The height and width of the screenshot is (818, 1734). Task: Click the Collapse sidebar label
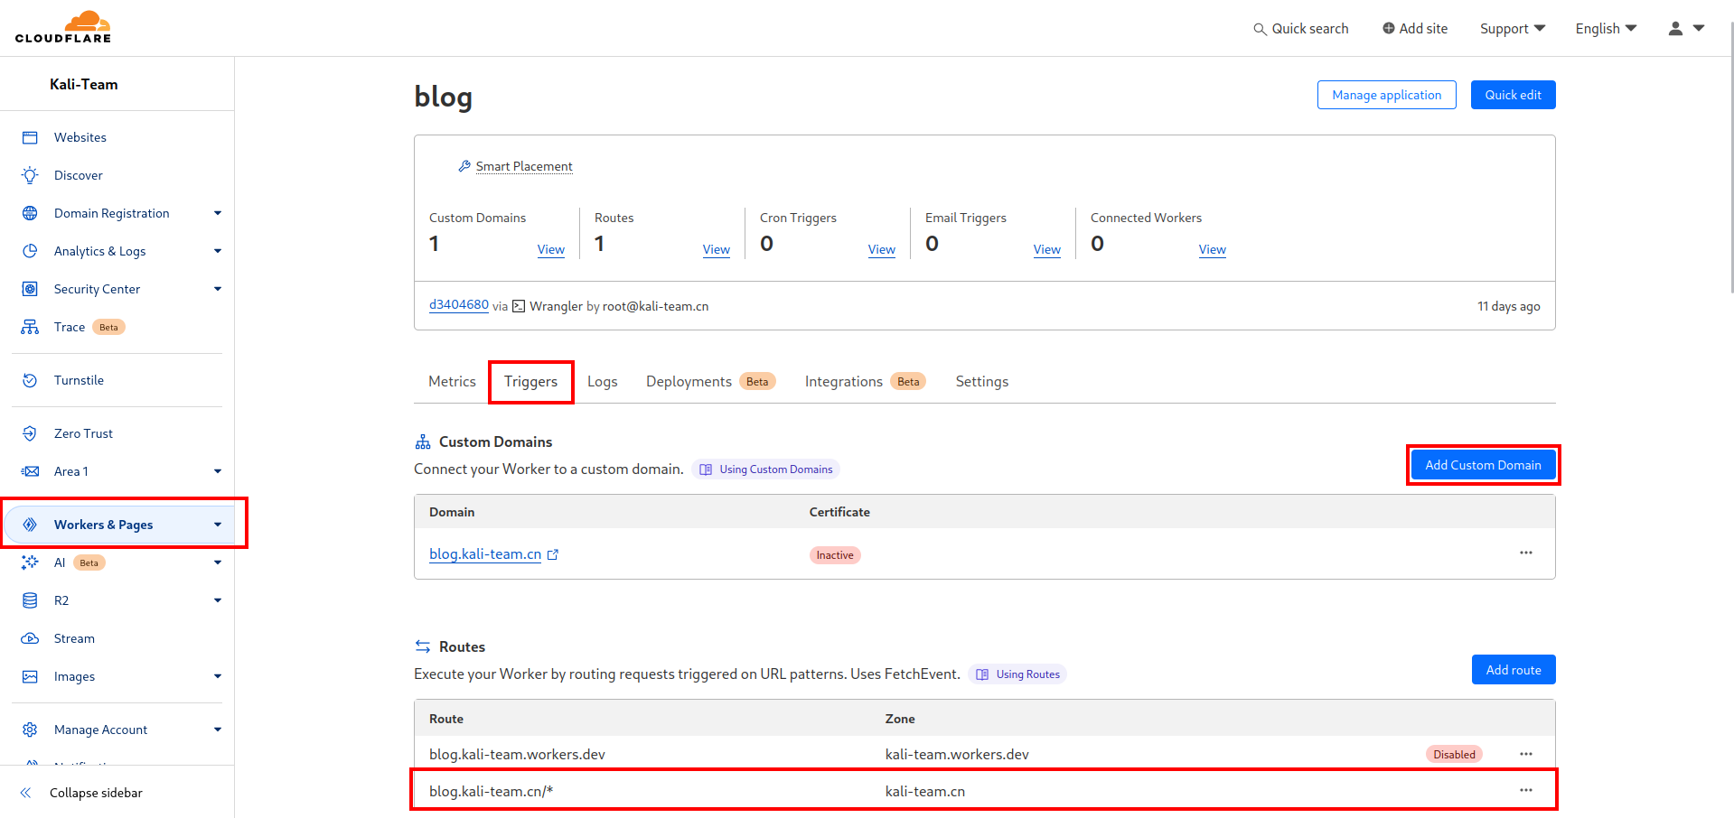(96, 793)
